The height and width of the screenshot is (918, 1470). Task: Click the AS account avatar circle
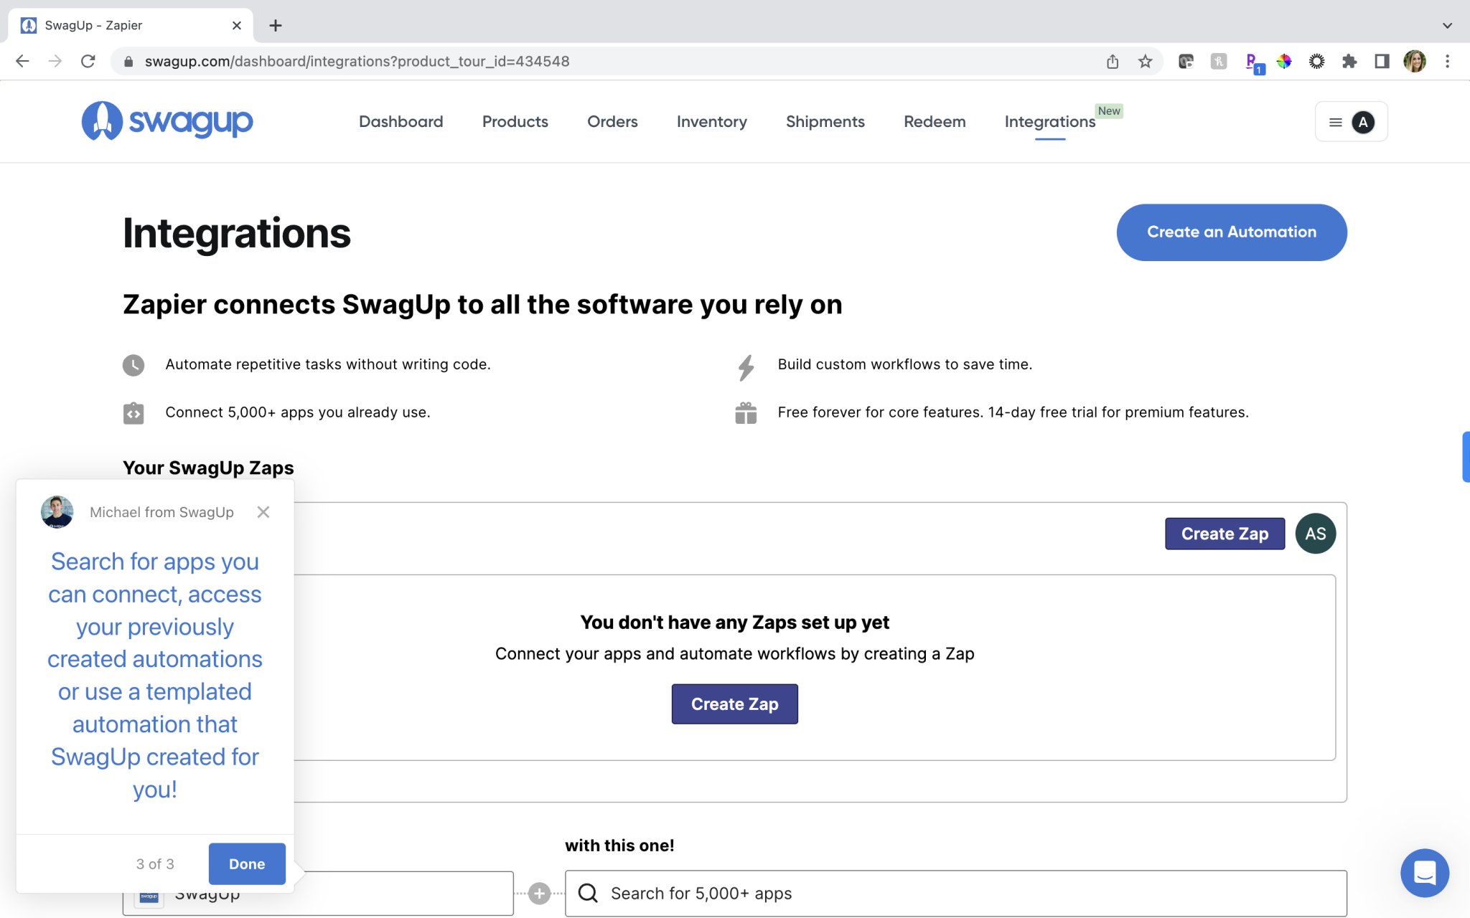(x=1315, y=533)
